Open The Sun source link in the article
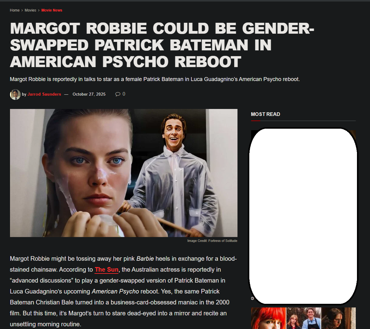Image resolution: width=370 pixels, height=329 pixels. (x=106, y=270)
